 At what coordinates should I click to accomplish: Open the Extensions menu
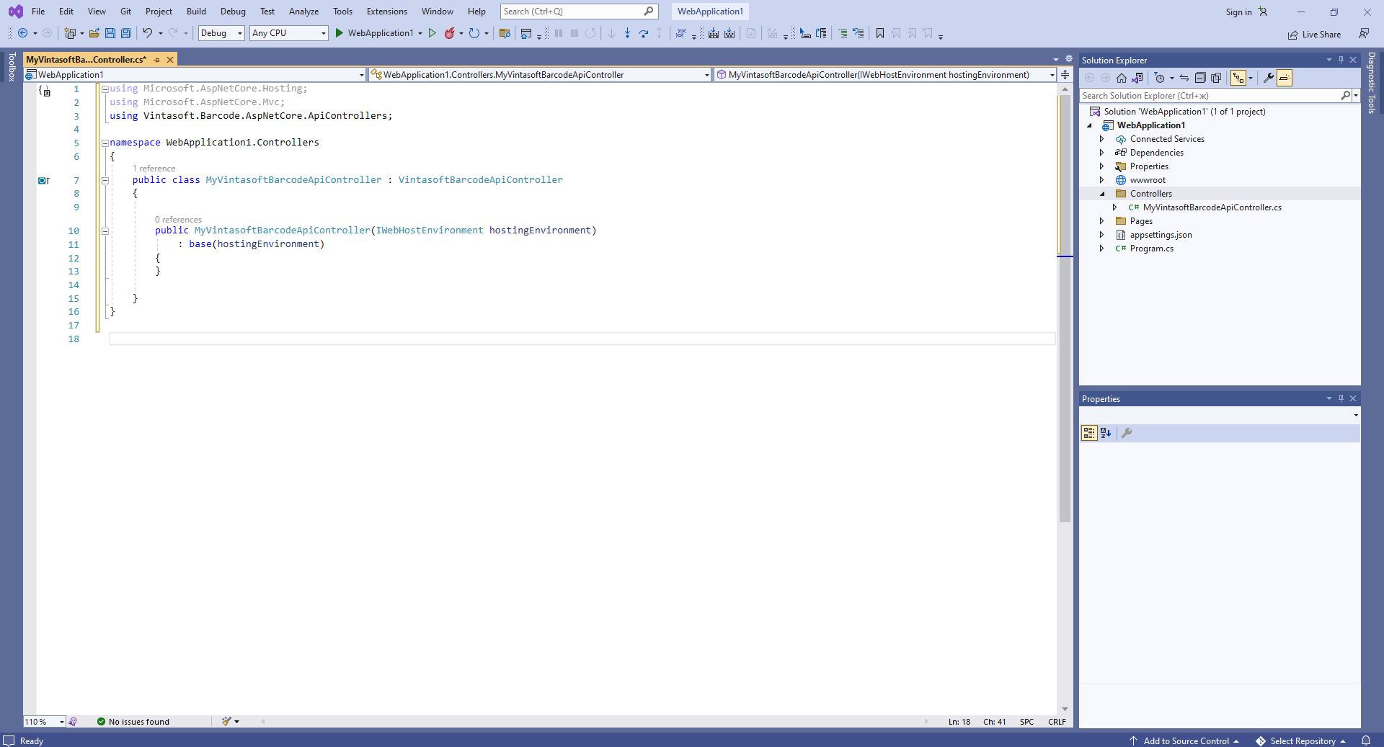point(386,12)
